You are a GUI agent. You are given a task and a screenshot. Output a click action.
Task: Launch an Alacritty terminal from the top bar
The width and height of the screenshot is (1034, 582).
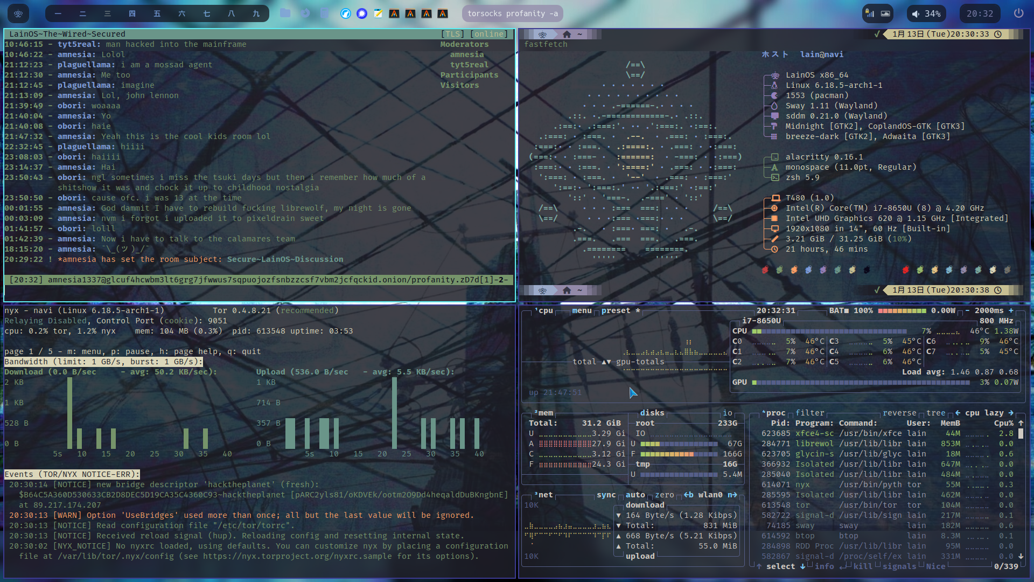[395, 13]
